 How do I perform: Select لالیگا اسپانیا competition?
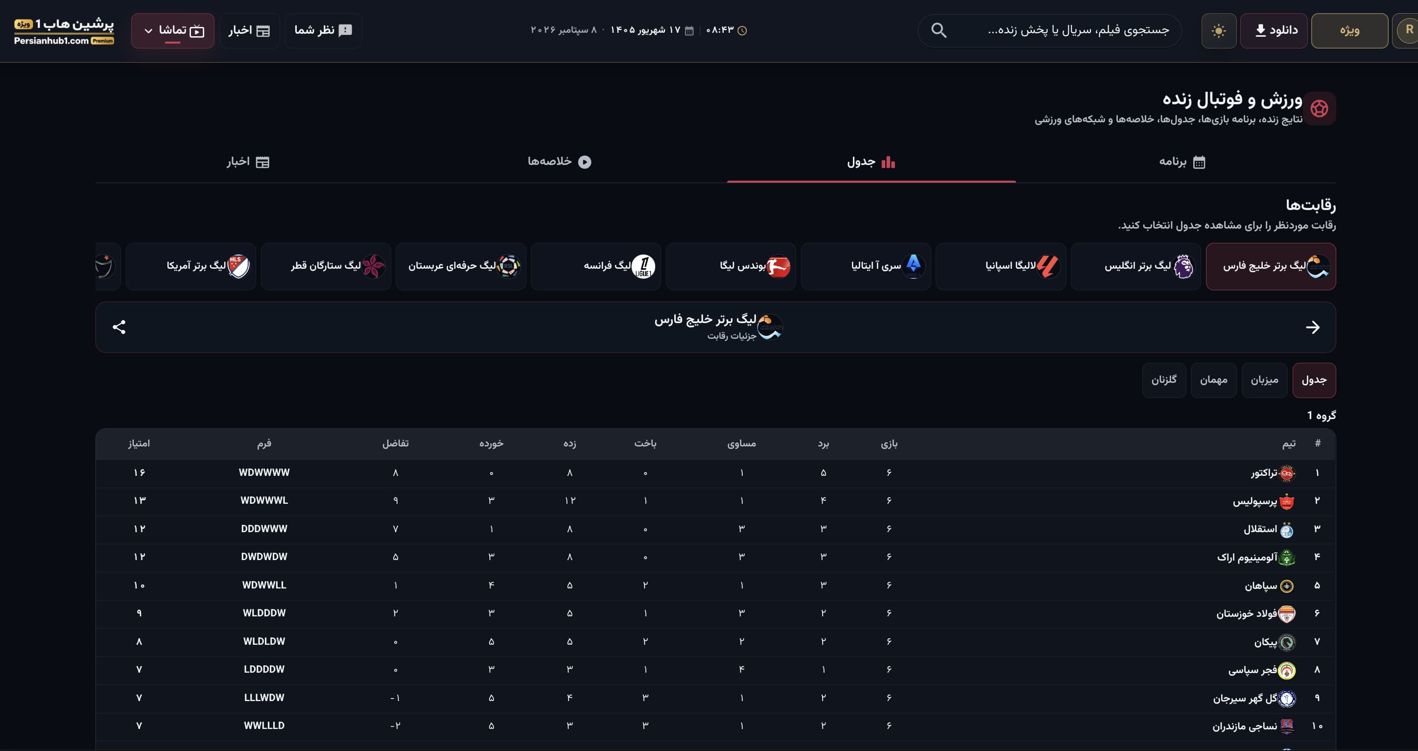1001,266
